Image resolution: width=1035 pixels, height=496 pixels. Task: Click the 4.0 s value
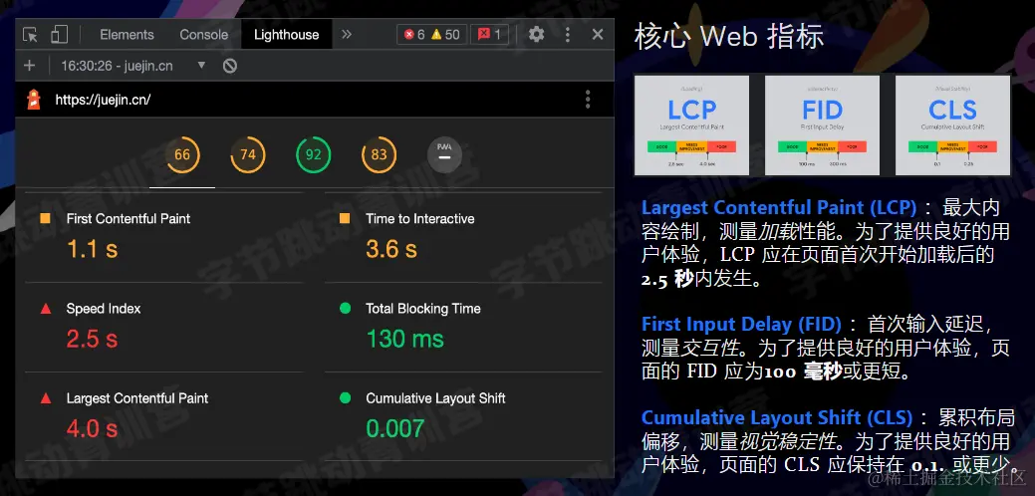[93, 428]
